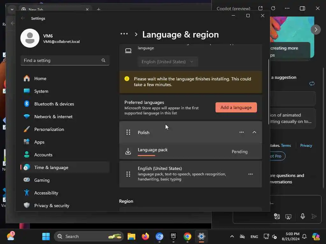
Task: Go to next Copilot suggestion card
Action: click(x=315, y=30)
